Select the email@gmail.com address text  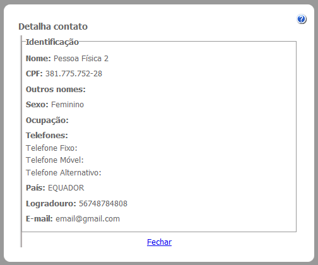(88, 219)
